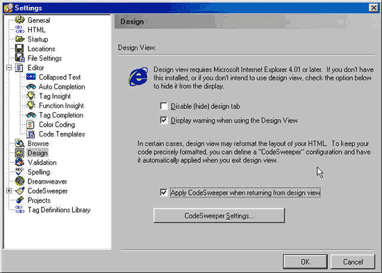Click the Editor document icon

19,68
